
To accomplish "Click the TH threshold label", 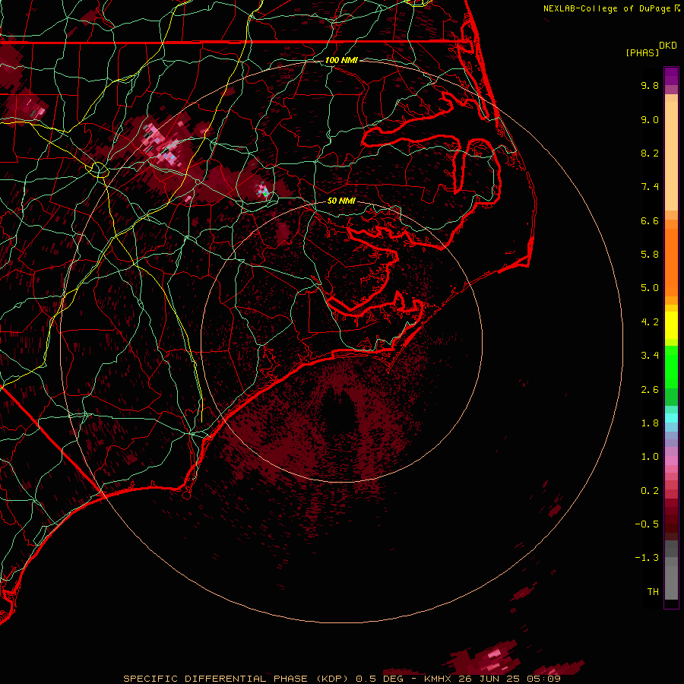I will pos(653,592).
